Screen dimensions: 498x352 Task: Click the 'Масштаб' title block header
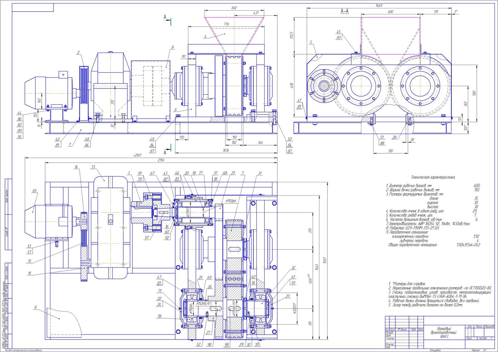[x=490, y=326]
